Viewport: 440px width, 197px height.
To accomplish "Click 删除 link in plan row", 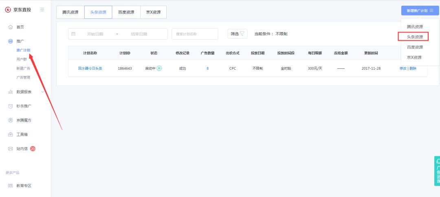I will (413, 68).
